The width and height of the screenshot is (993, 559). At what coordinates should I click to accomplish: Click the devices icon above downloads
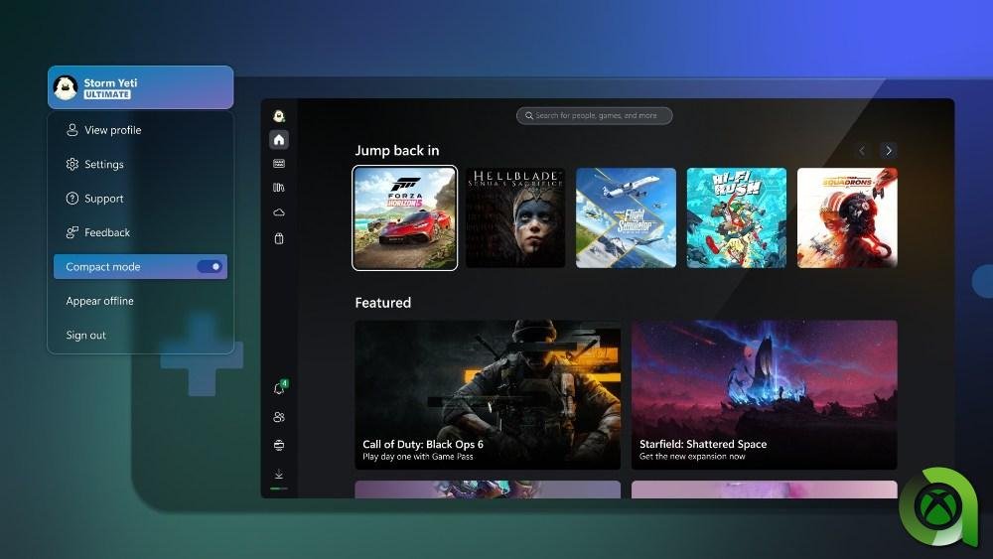pyautogui.click(x=279, y=445)
